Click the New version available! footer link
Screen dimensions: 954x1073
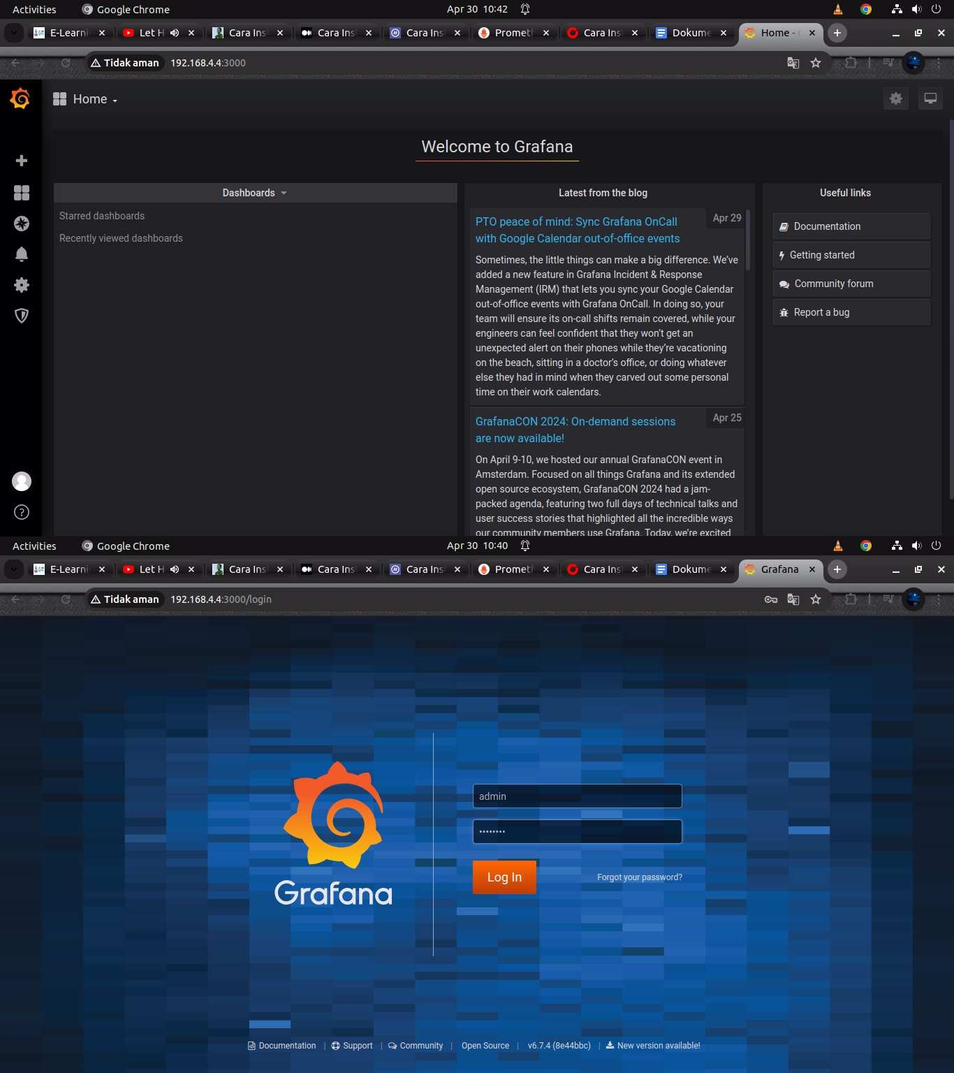click(653, 1046)
